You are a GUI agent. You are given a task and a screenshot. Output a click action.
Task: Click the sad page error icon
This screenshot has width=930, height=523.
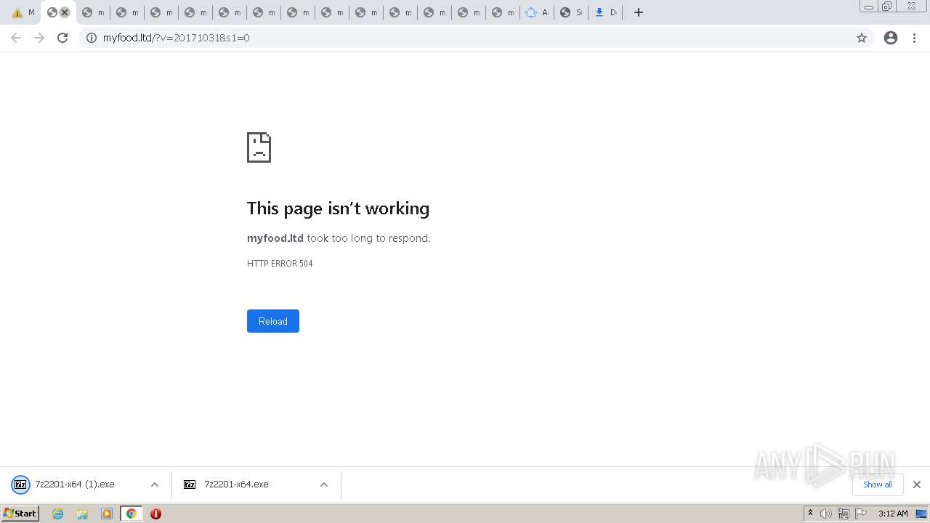coord(259,147)
